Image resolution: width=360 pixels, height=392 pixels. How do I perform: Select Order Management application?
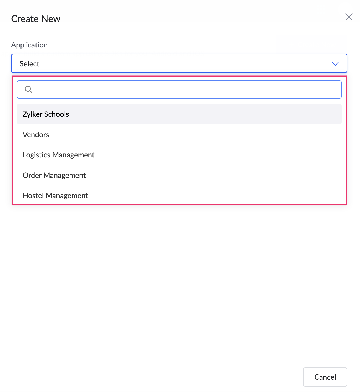pyautogui.click(x=54, y=175)
